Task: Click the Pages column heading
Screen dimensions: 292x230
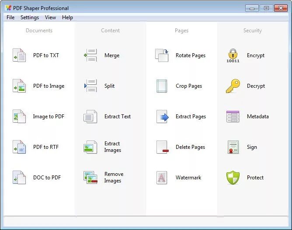Action: click(181, 31)
